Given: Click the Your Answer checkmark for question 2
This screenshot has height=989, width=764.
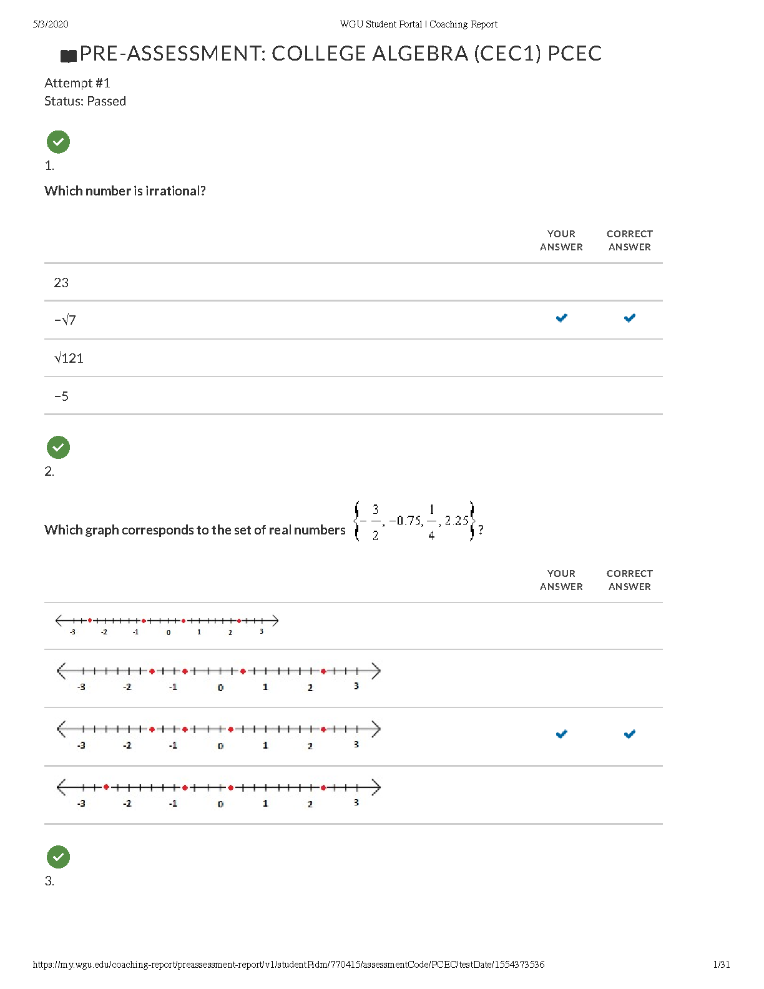Looking at the screenshot, I should [561, 734].
